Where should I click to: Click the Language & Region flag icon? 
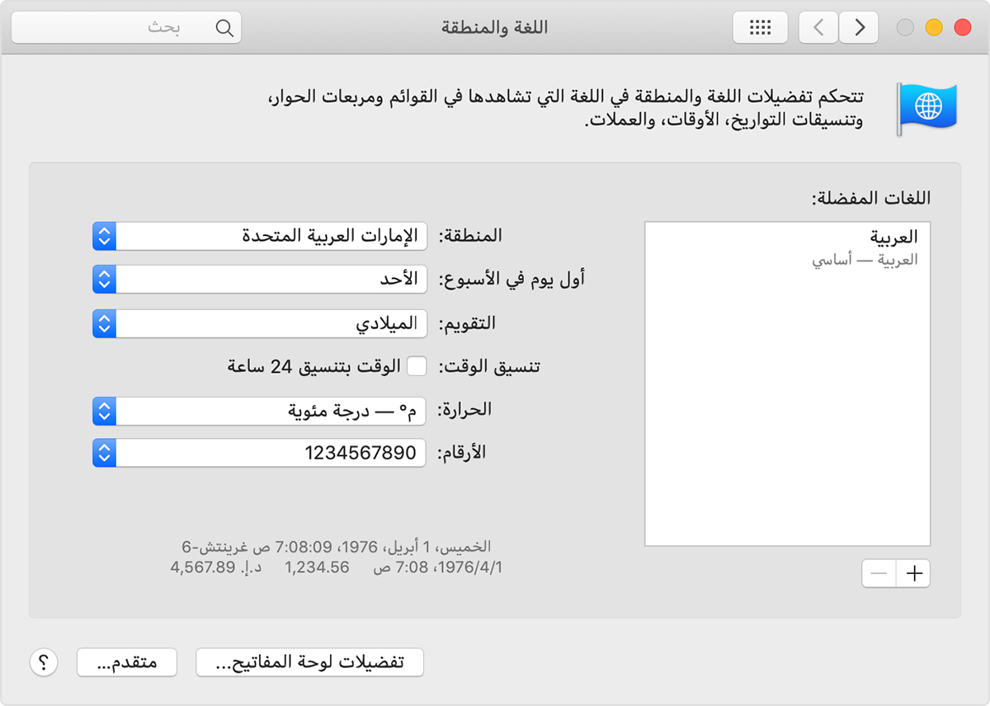click(926, 108)
